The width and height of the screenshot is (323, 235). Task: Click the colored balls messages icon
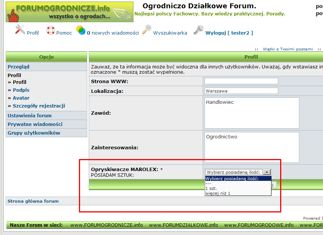tap(81, 30)
